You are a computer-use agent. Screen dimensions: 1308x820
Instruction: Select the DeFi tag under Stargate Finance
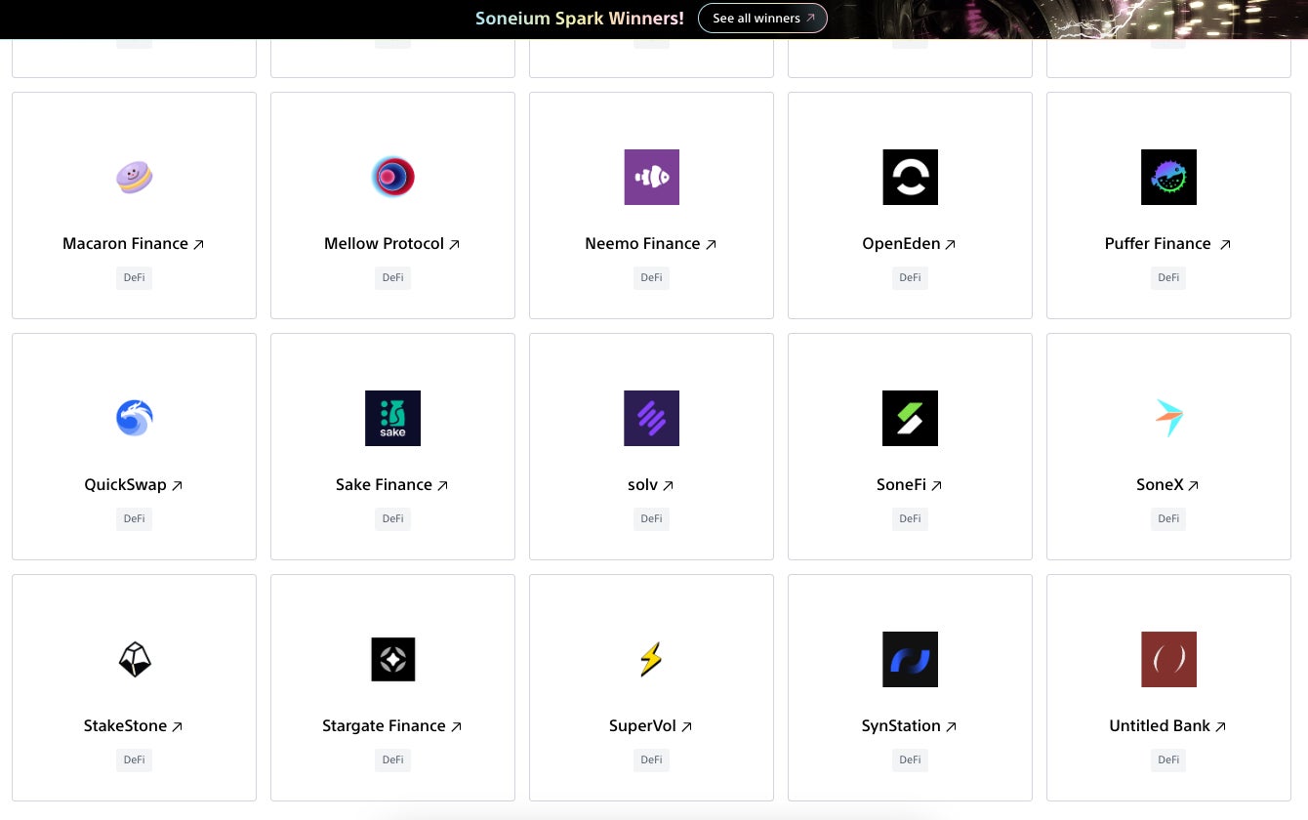(392, 760)
